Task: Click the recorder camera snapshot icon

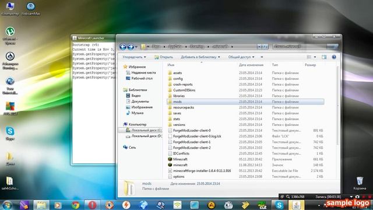Action: point(357,197)
